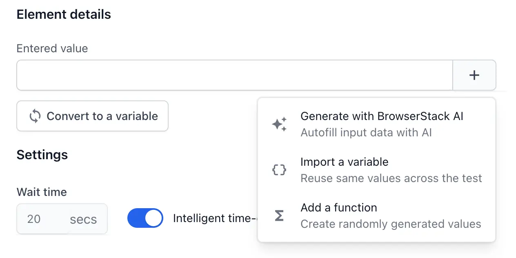Click the curly braces variable icon
This screenshot has width=516, height=258.
pos(279,170)
